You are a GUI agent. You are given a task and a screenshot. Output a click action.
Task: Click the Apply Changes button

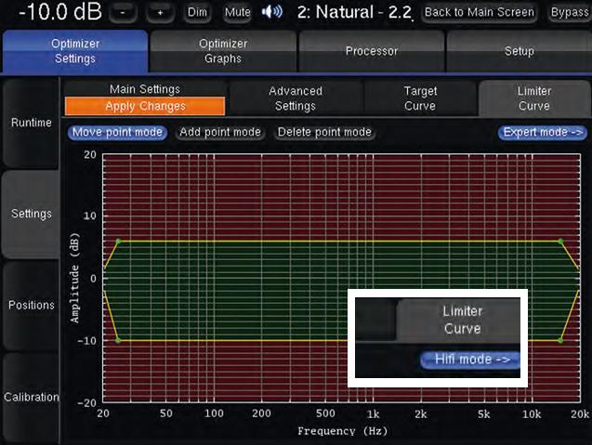[145, 106]
